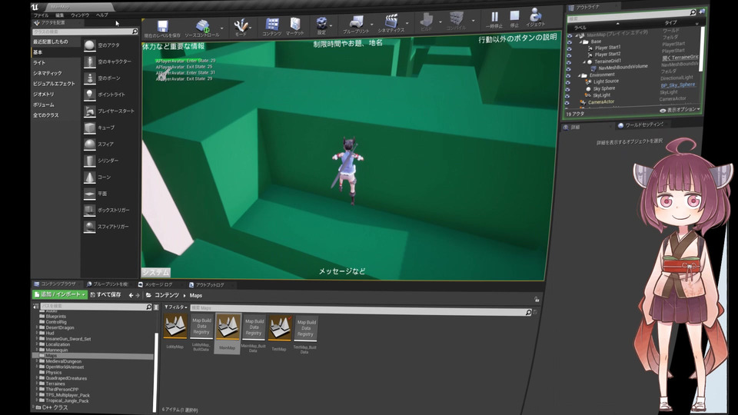This screenshot has width=738, height=415.
Task: Toggle visibility eye for Light Source
Action: coord(568,82)
